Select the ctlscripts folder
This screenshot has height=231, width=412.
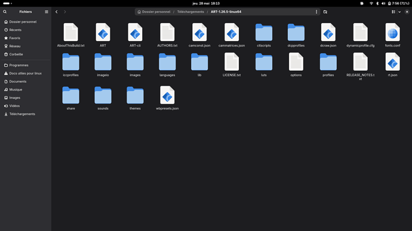coord(264,35)
